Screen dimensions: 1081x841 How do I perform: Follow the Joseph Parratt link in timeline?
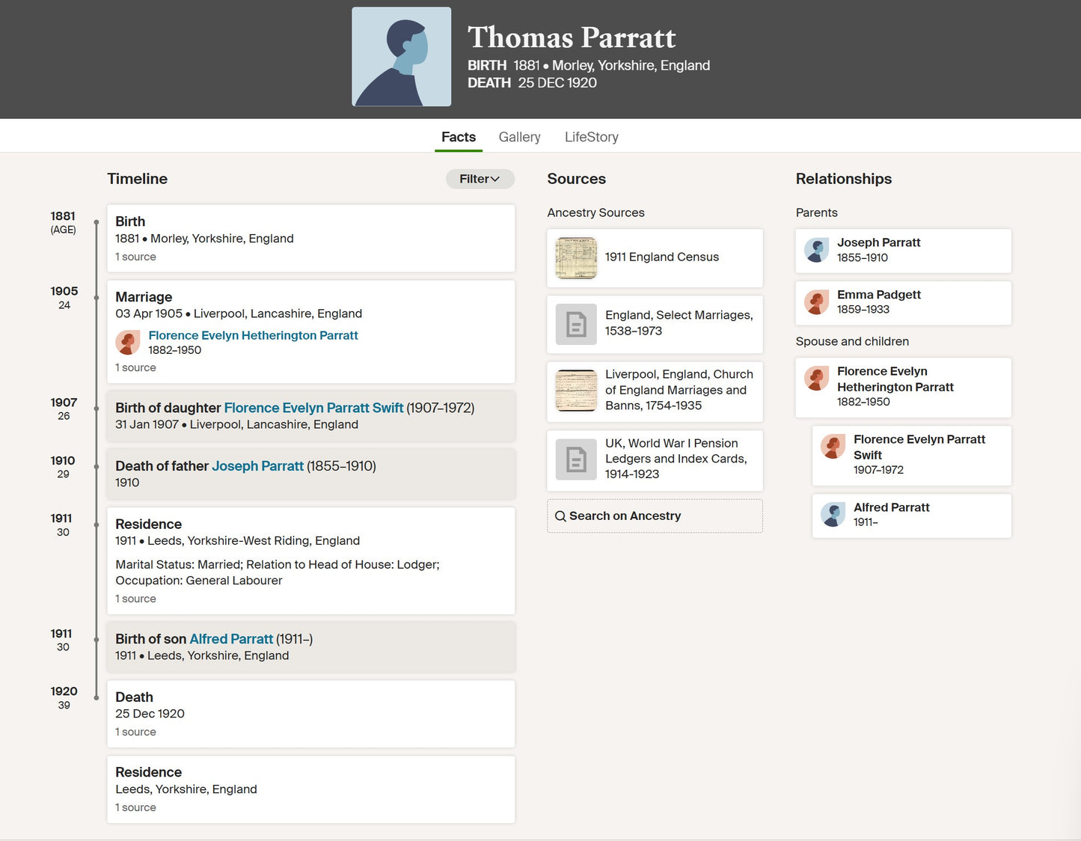coord(257,466)
